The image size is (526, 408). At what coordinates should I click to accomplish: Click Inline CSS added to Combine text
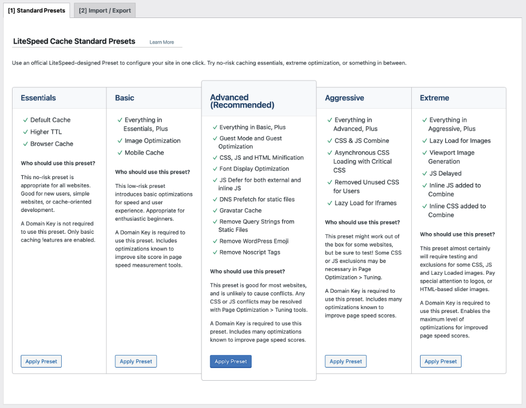point(457,210)
